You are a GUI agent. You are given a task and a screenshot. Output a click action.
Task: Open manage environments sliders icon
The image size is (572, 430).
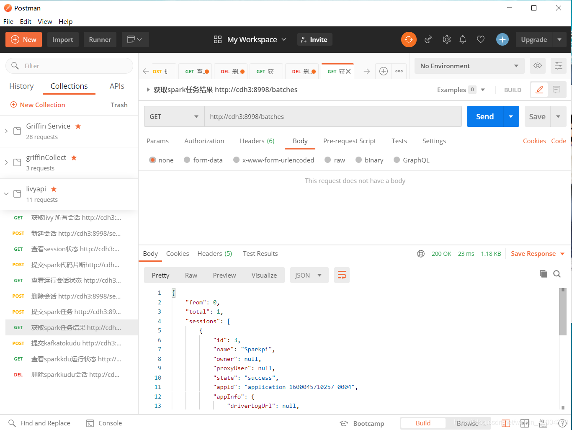coord(559,66)
